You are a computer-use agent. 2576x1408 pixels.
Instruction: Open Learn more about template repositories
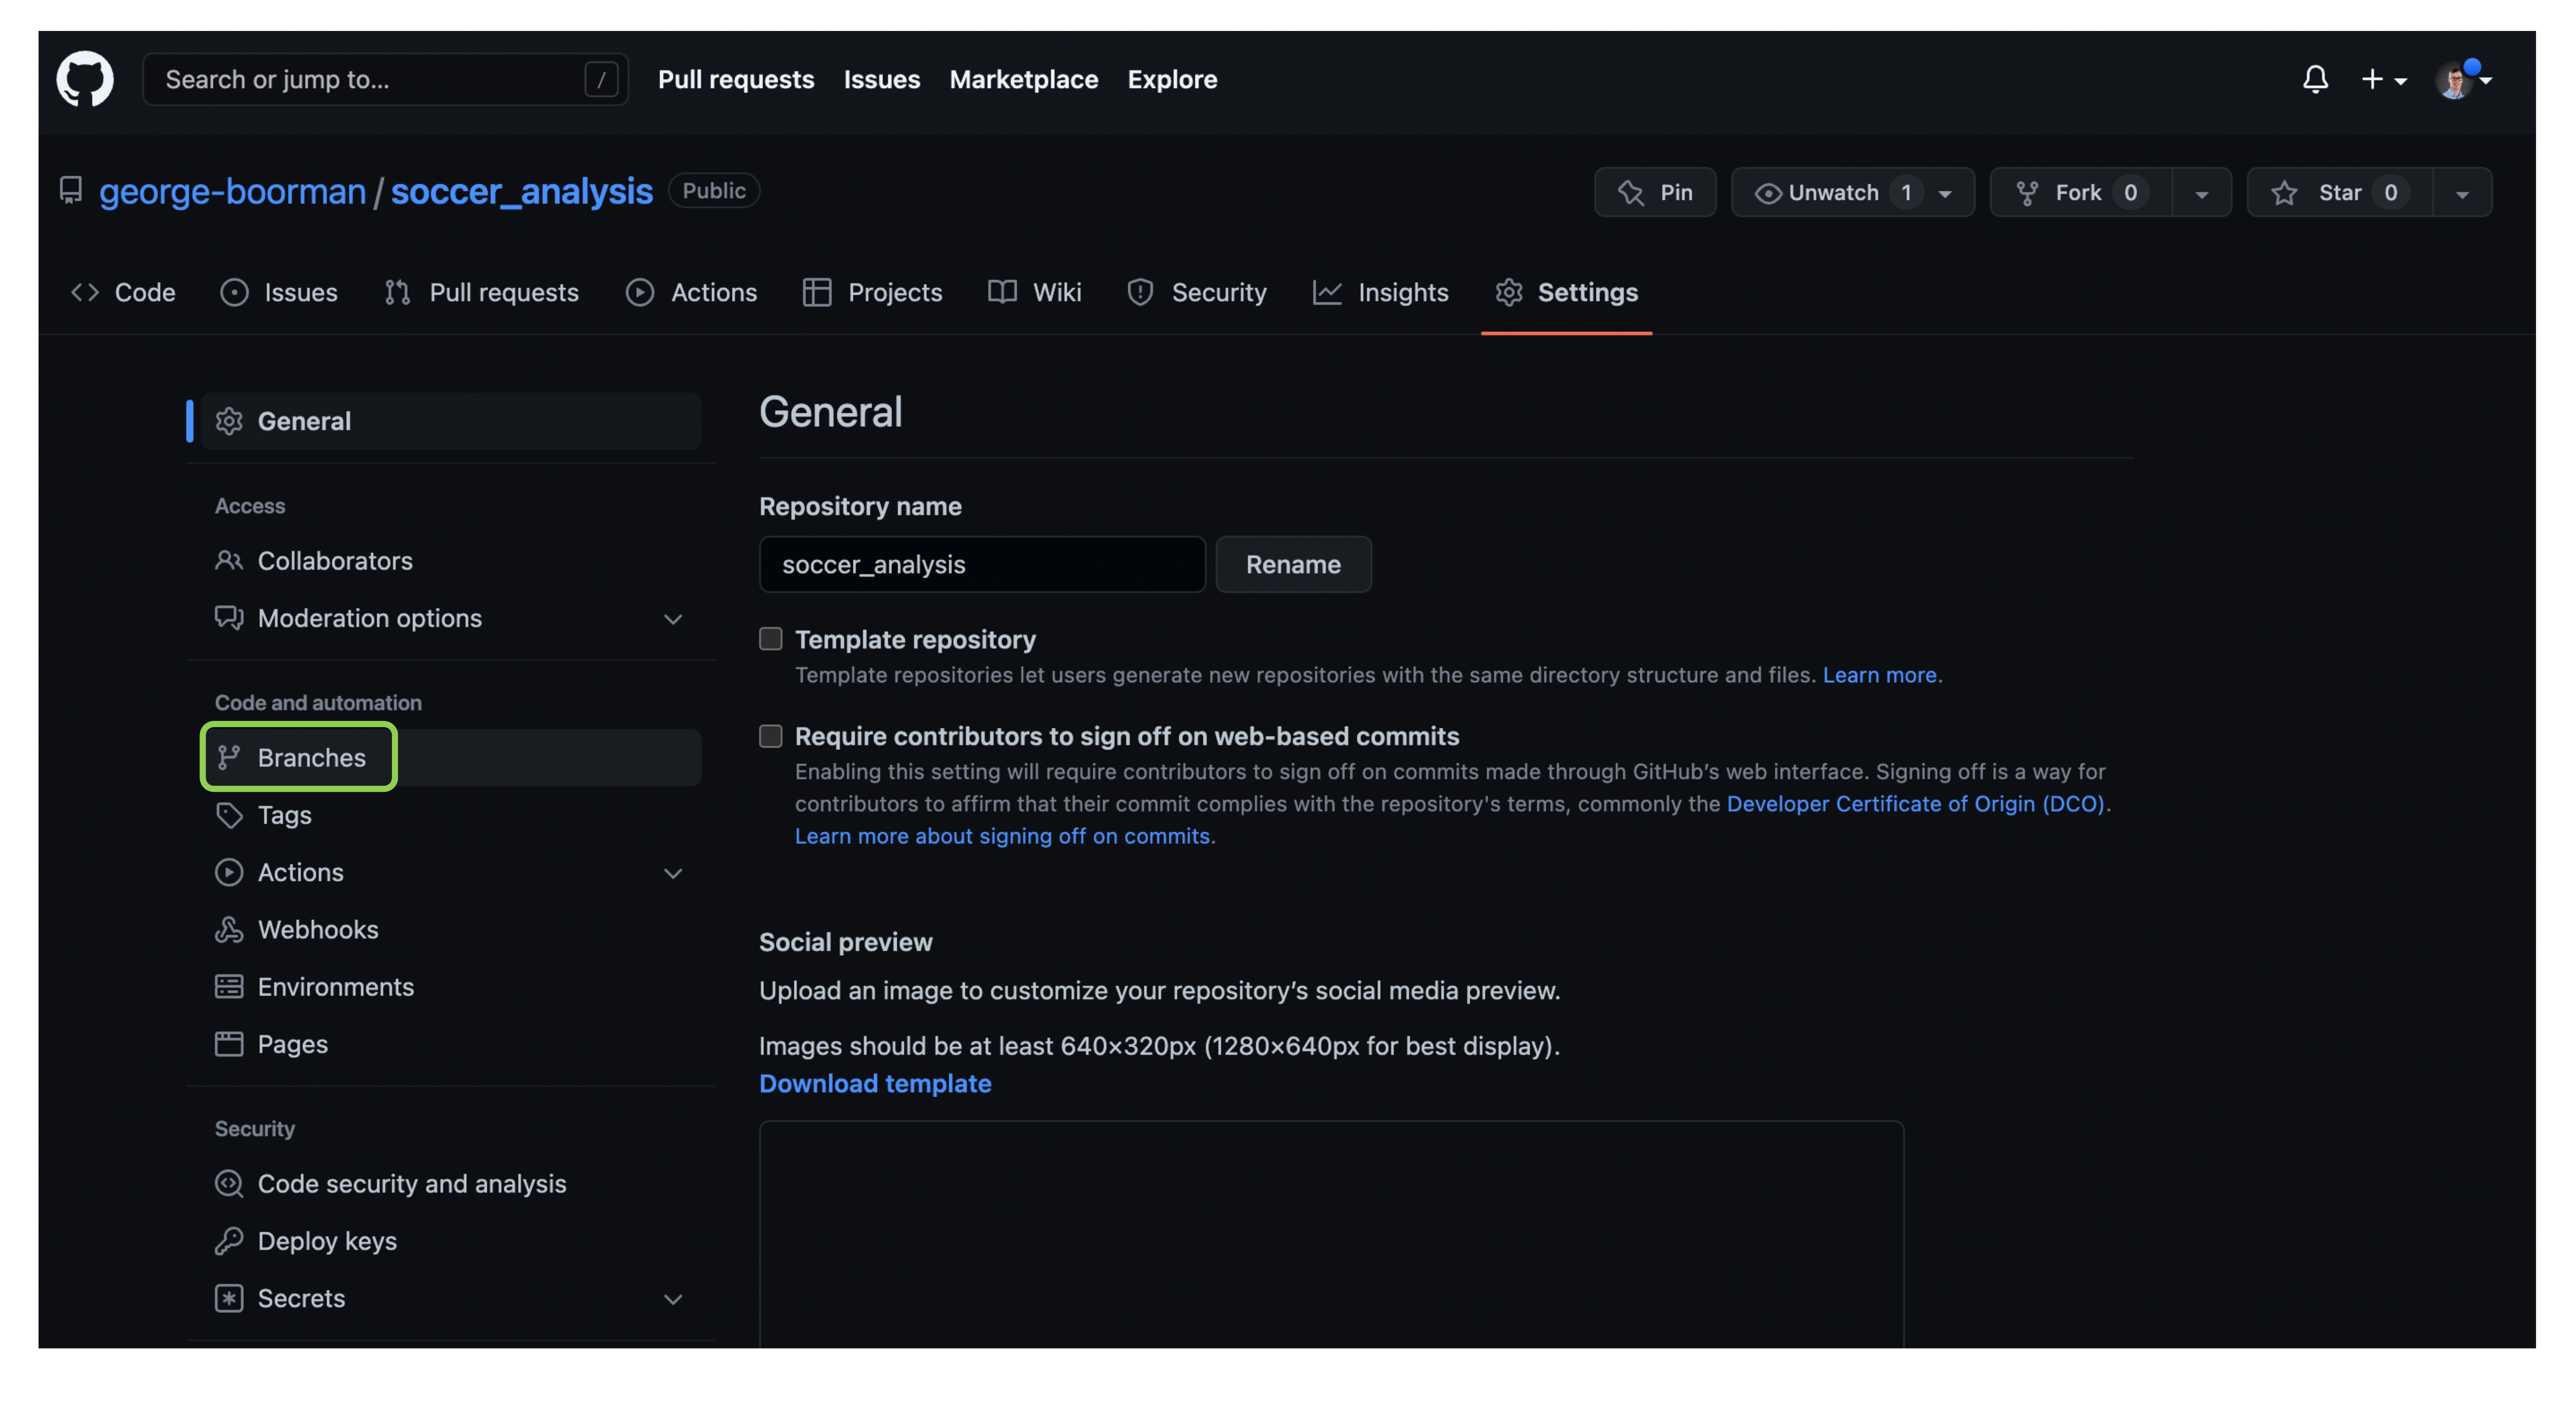(x=1880, y=675)
